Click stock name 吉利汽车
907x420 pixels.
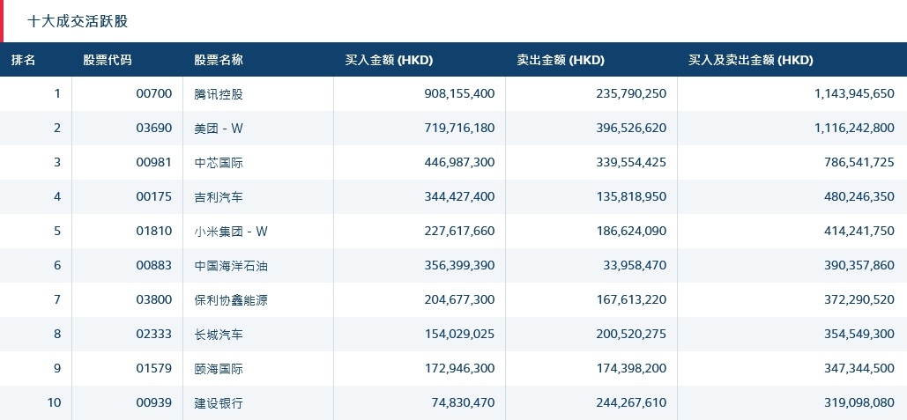coord(219,197)
